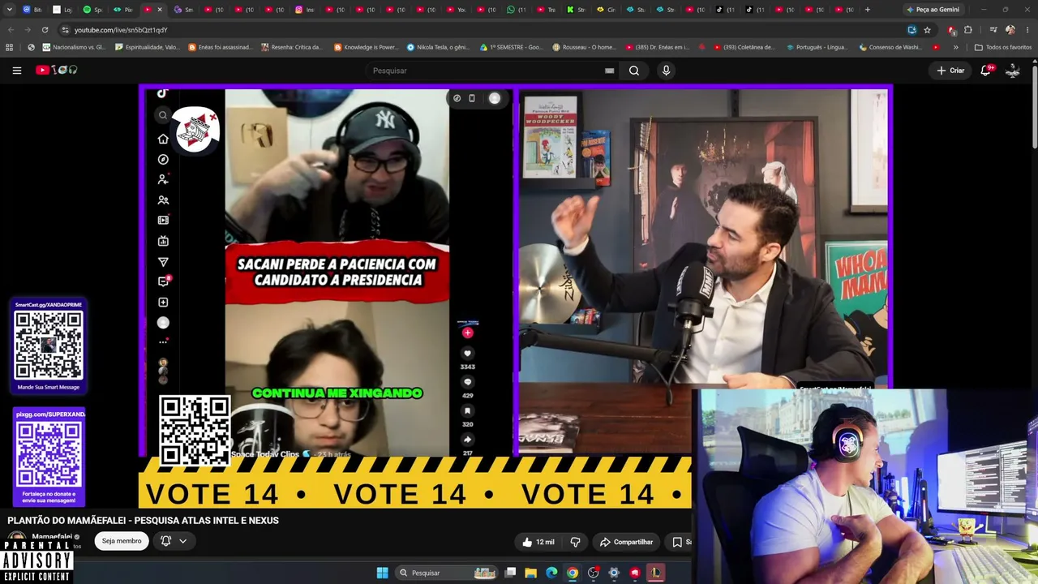Open the Chrome profile avatar
The width and height of the screenshot is (1038, 584).
tap(1010, 30)
